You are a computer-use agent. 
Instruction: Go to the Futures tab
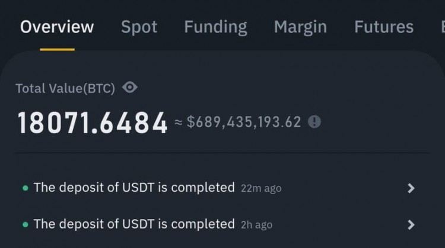coord(384,27)
